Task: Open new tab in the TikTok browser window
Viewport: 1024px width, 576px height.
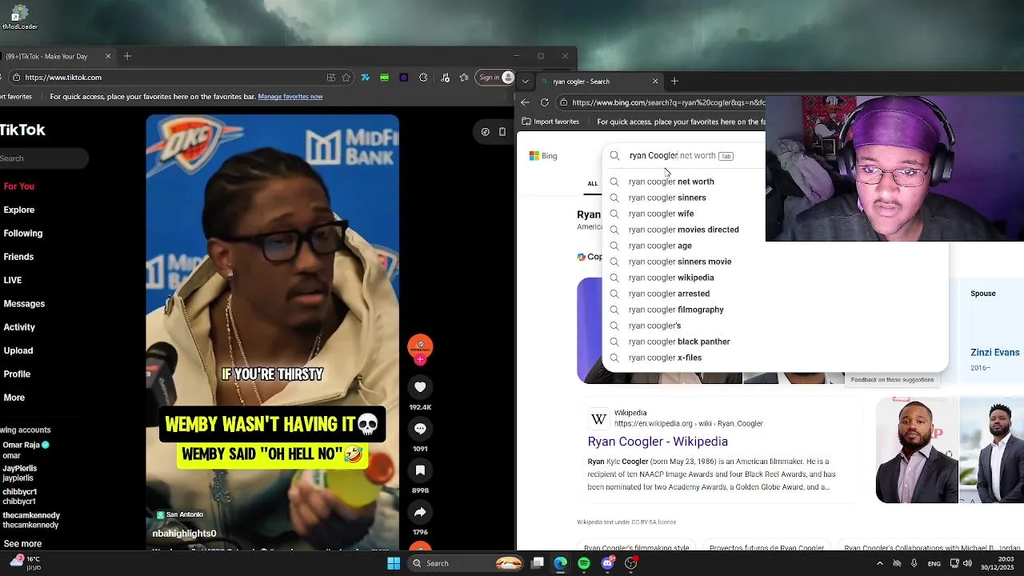Action: click(x=127, y=56)
